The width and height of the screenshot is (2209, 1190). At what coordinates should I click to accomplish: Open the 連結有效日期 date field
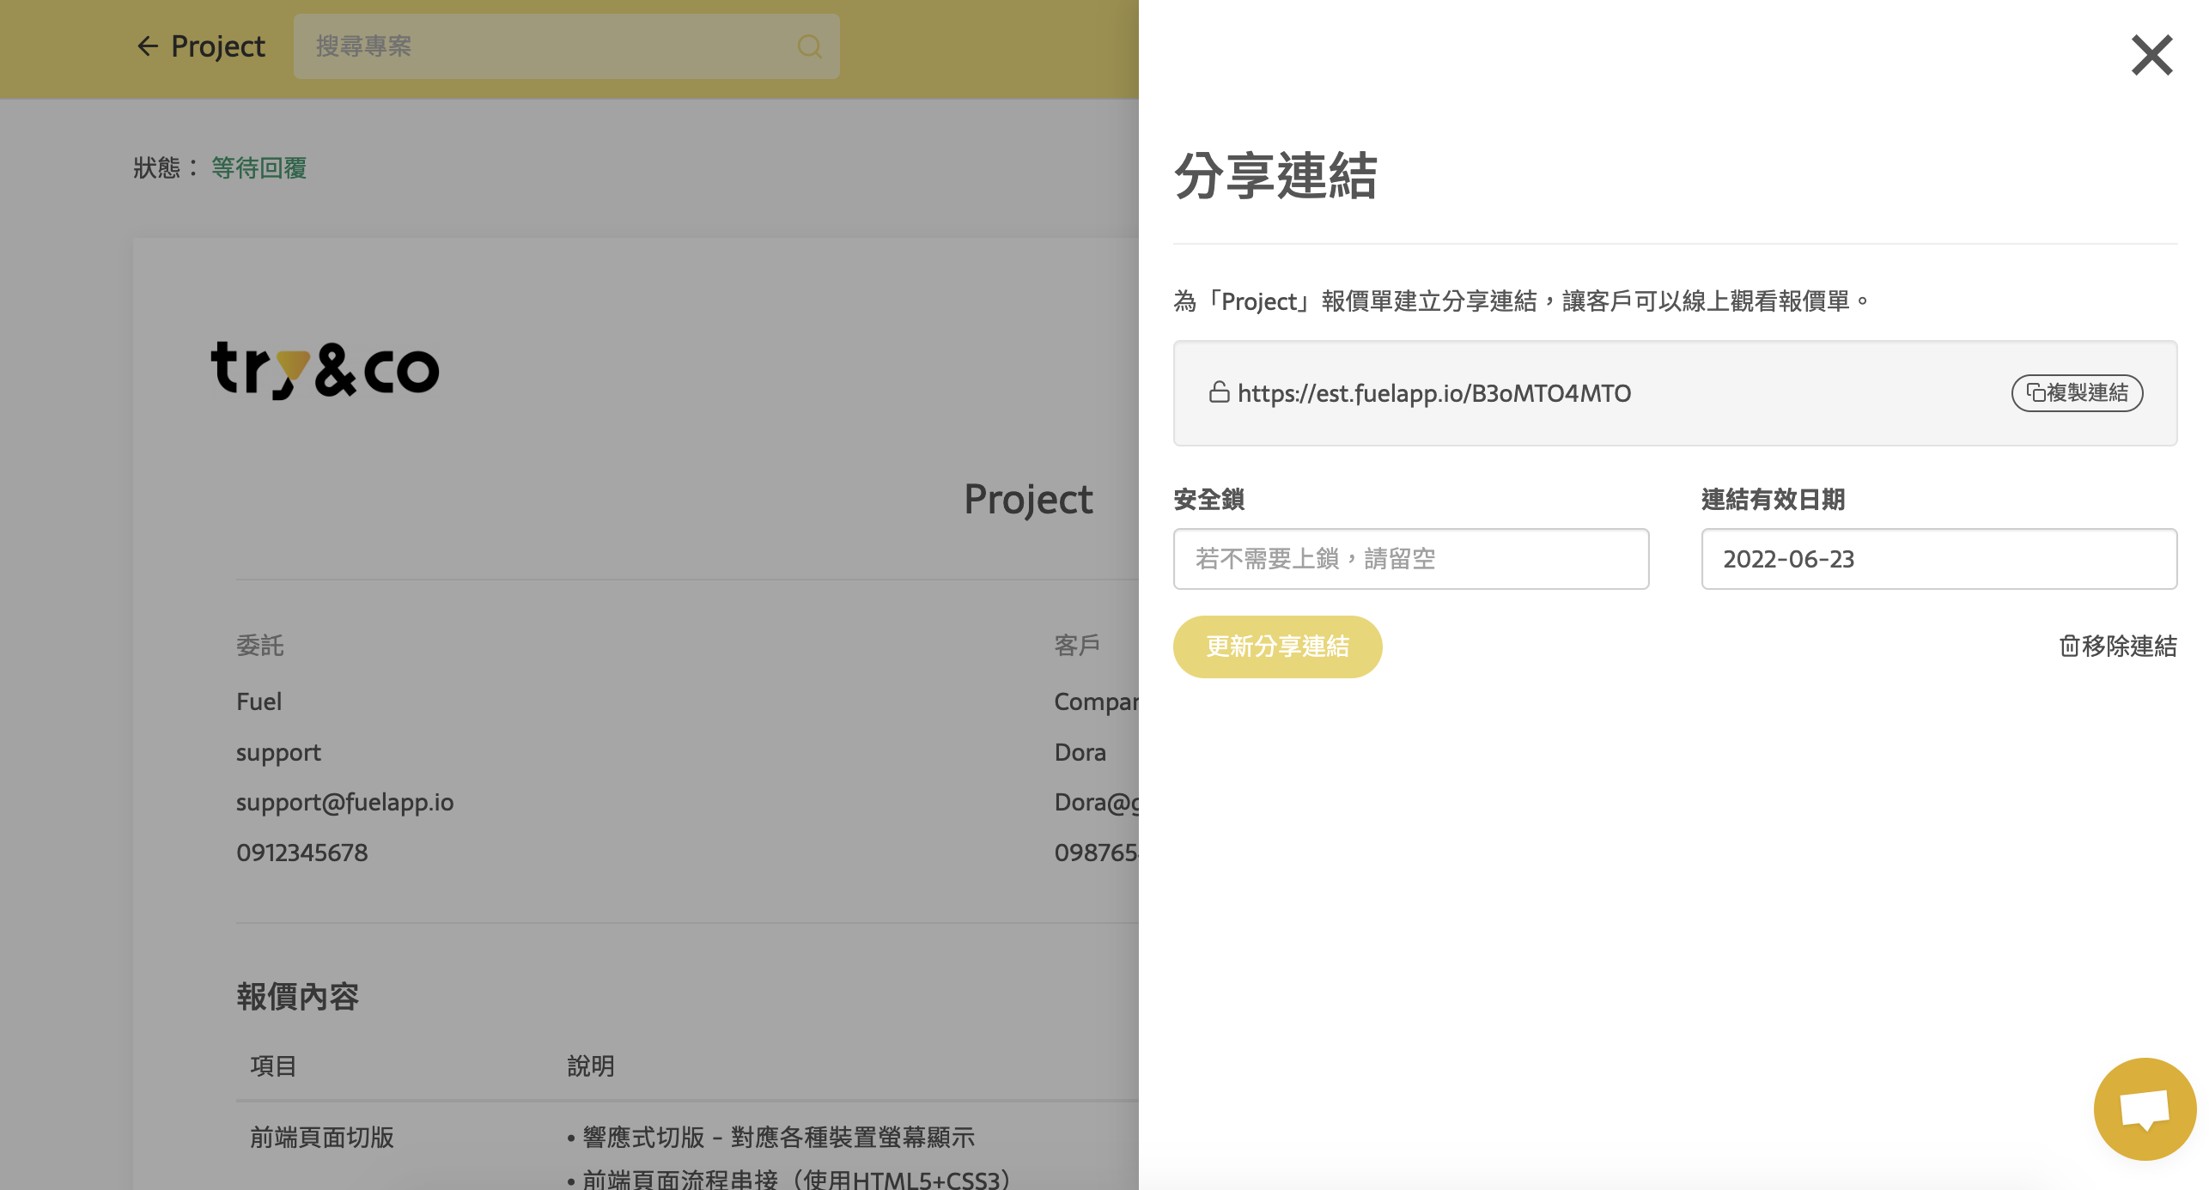(1938, 559)
